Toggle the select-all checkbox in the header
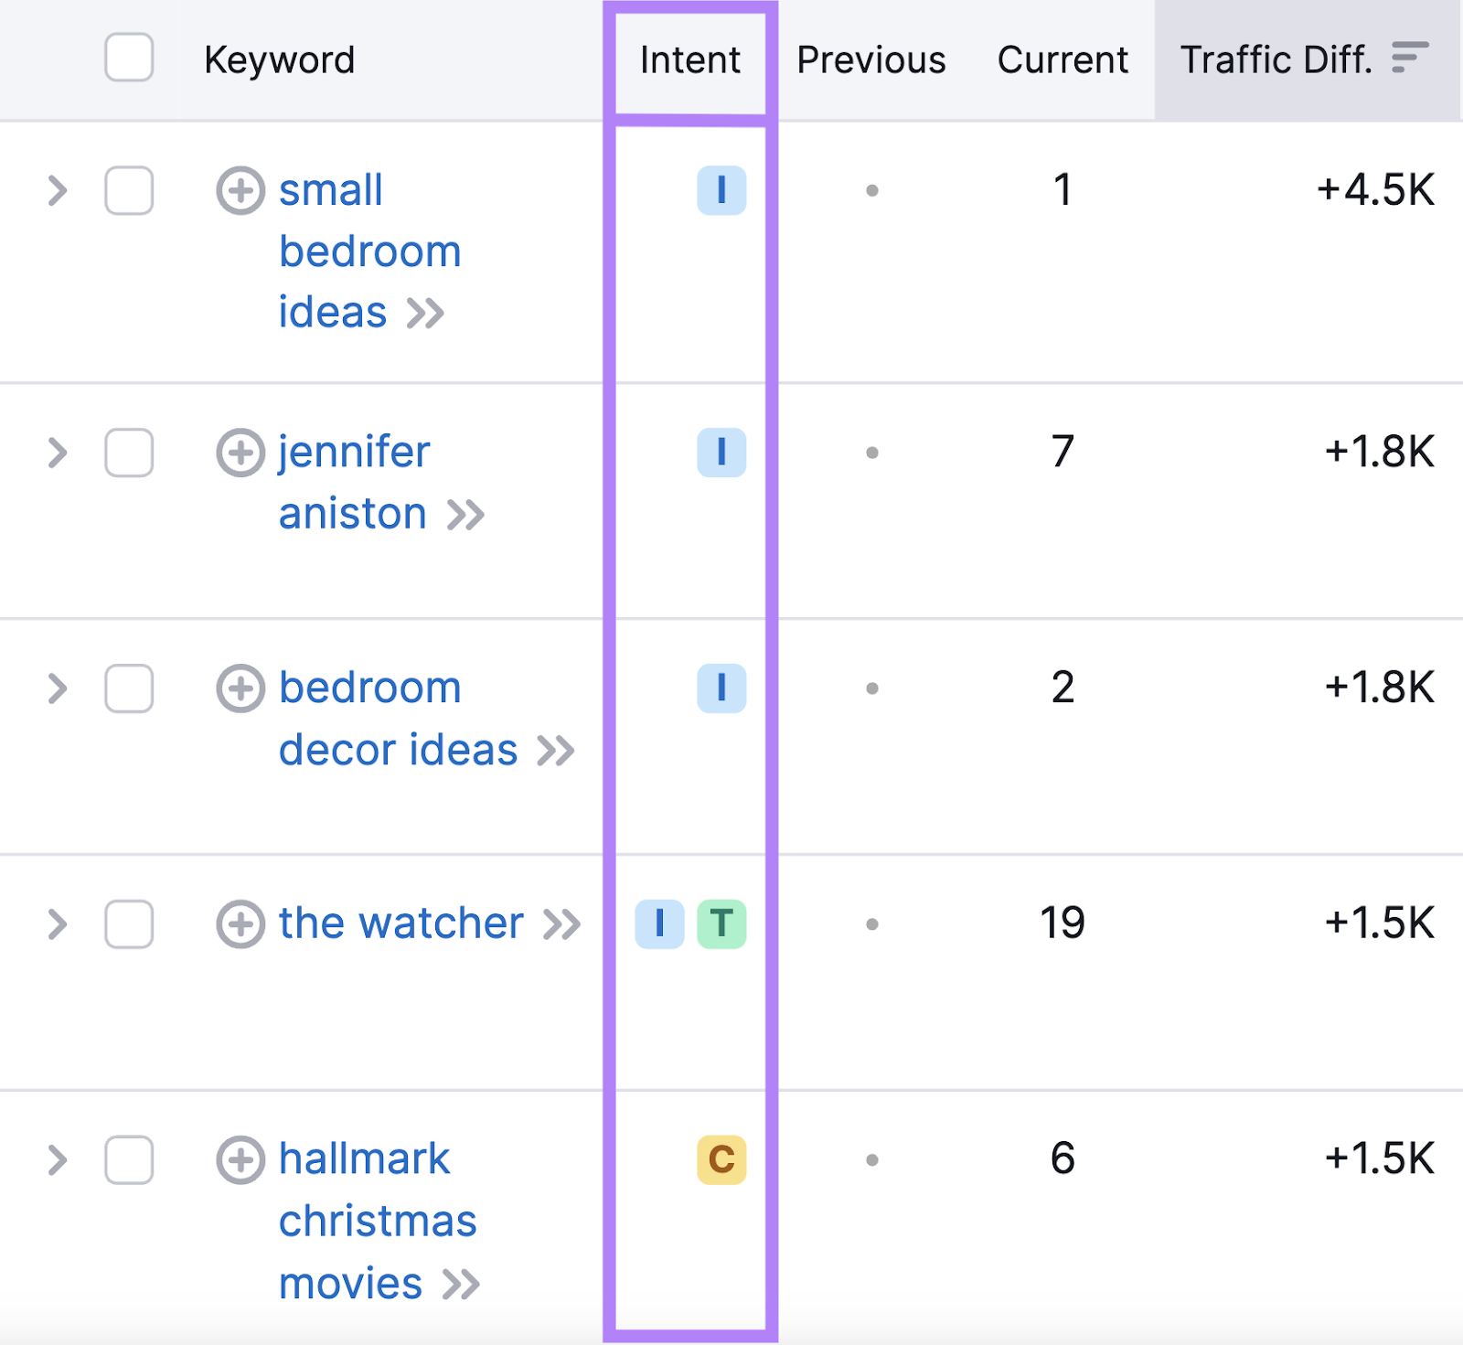 point(128,59)
